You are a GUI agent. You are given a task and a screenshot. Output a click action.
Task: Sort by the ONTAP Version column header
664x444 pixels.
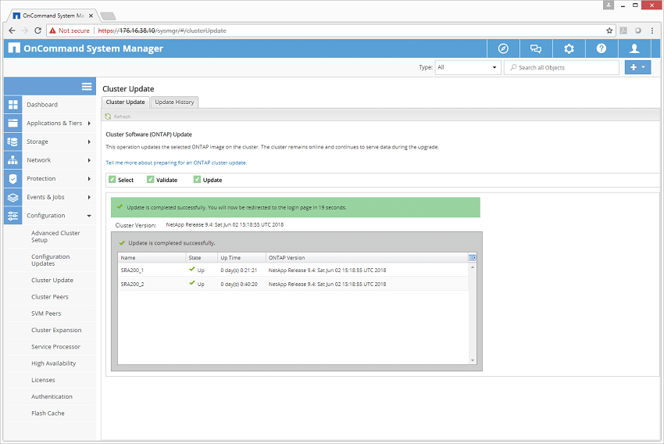pyautogui.click(x=366, y=258)
